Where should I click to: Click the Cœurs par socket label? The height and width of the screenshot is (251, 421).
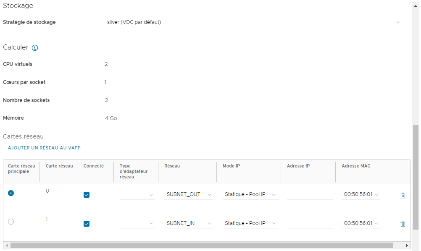[24, 82]
